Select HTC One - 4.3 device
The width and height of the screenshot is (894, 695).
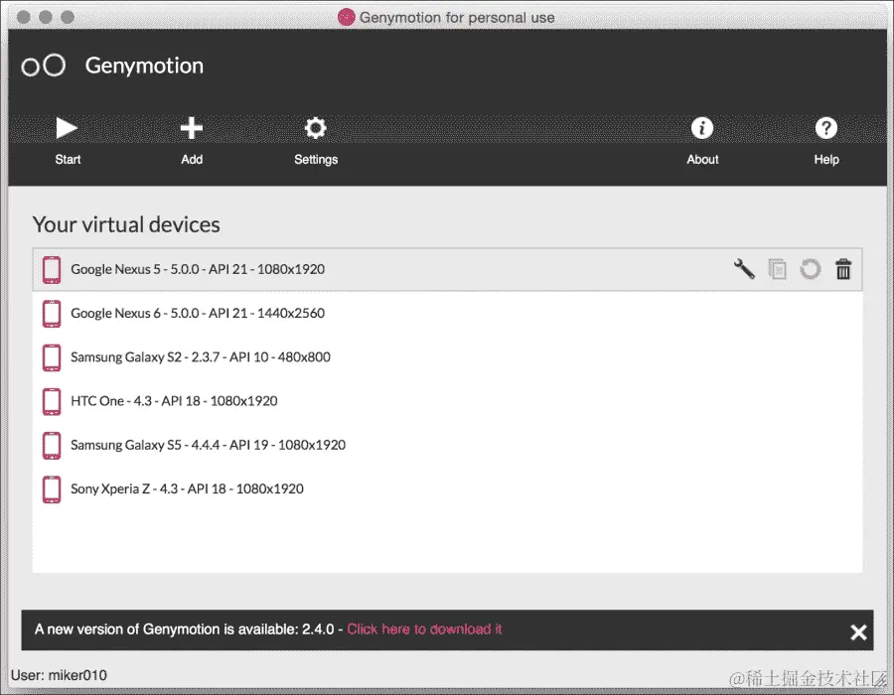coord(447,401)
